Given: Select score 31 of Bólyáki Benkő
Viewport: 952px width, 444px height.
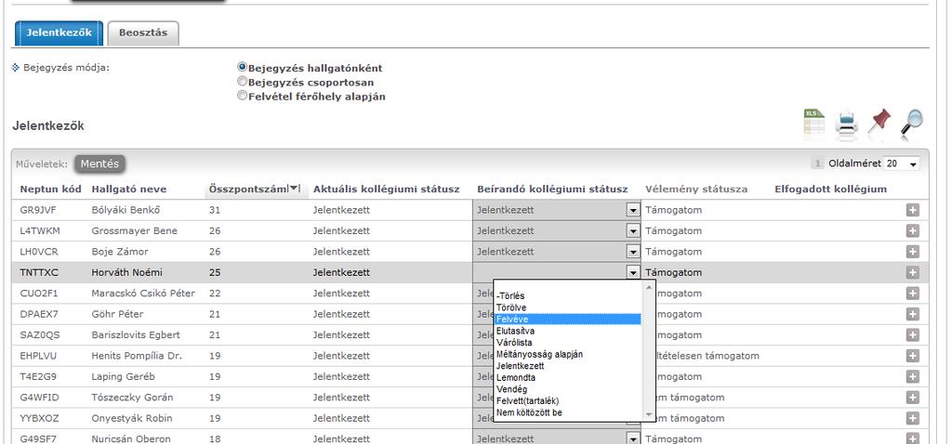Looking at the screenshot, I should (x=215, y=210).
